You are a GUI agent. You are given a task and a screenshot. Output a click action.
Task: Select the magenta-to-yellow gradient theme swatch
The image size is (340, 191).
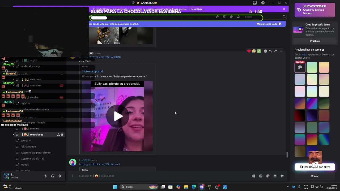click(x=312, y=140)
